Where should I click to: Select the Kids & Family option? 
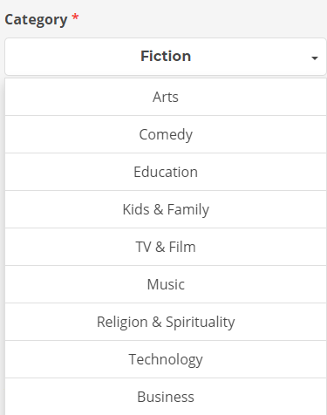point(166,209)
